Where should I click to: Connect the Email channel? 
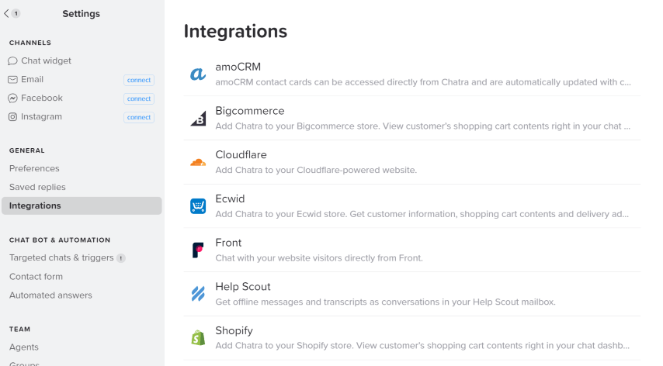click(x=139, y=80)
